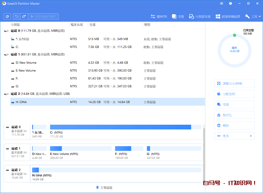Click the C: (NTFS) usage bar in disk map
Image resolution: width=263 pixels, height=193 pixels.
pos(120,127)
